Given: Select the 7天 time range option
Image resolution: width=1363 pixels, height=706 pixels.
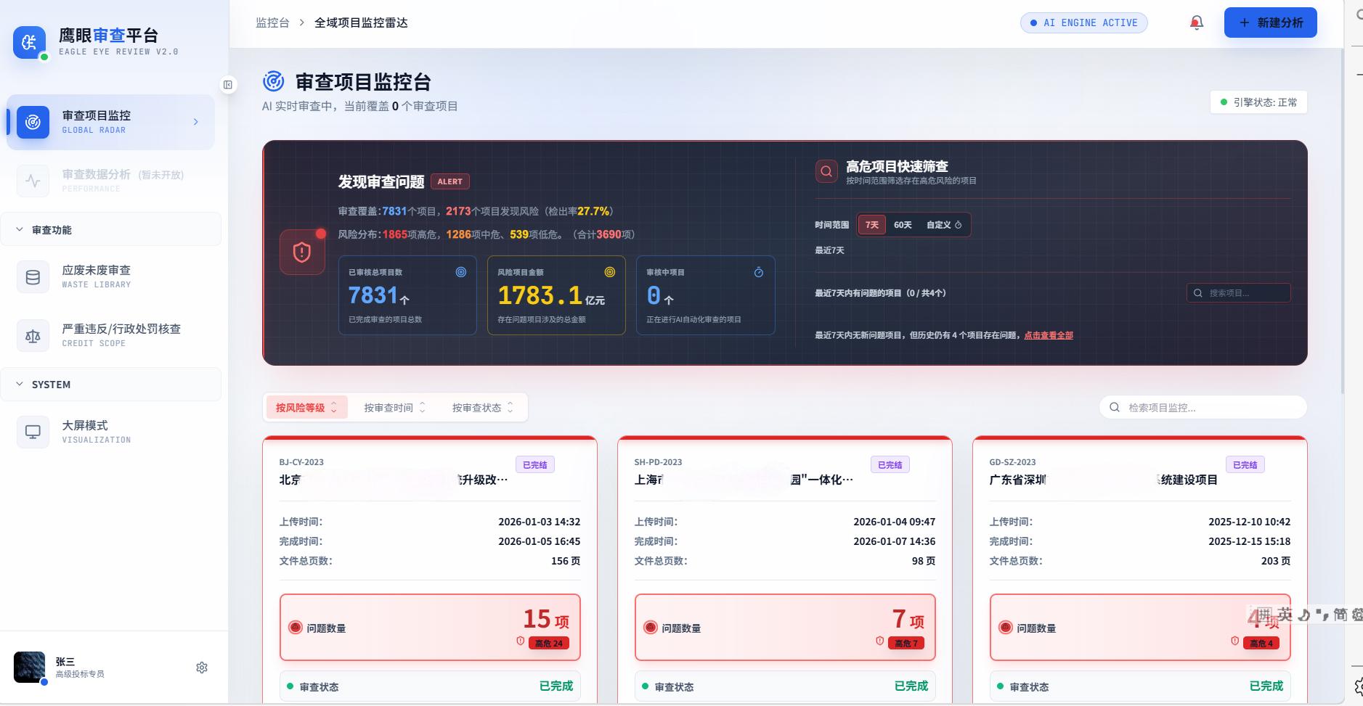Looking at the screenshot, I should (871, 225).
